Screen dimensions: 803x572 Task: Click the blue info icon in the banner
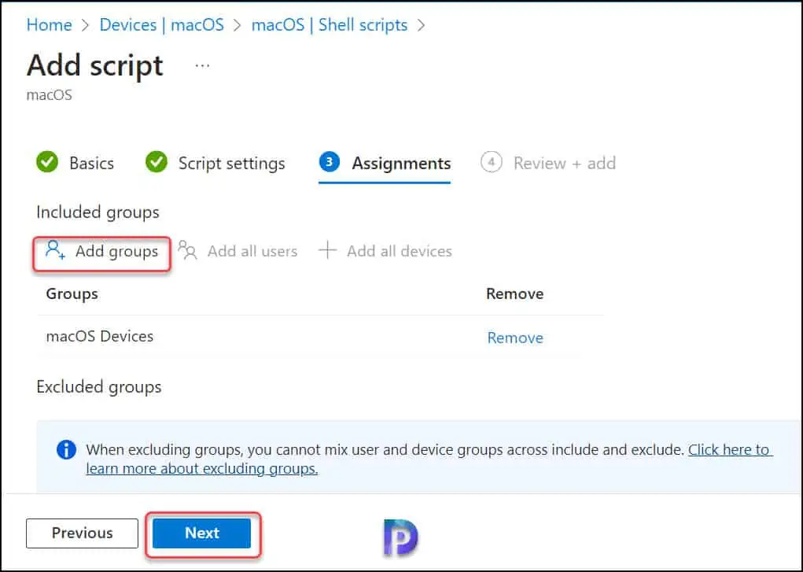click(x=67, y=450)
